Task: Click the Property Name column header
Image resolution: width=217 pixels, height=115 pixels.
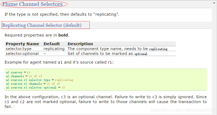Action: [22, 44]
